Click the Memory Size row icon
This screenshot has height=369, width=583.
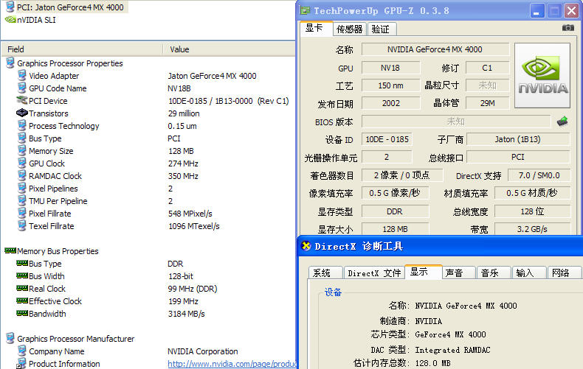point(22,150)
